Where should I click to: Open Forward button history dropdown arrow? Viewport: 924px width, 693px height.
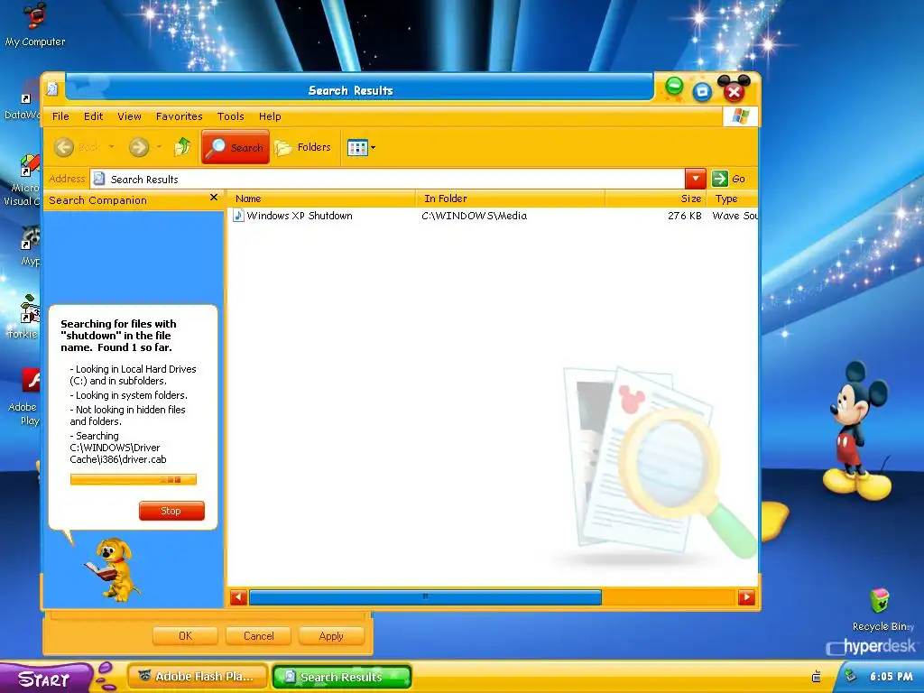(x=159, y=147)
